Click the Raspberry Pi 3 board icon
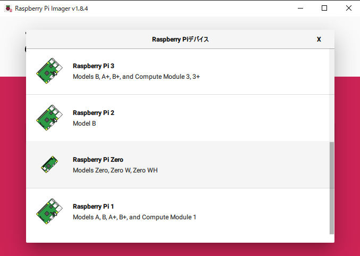360x256 pixels. [x=49, y=71]
